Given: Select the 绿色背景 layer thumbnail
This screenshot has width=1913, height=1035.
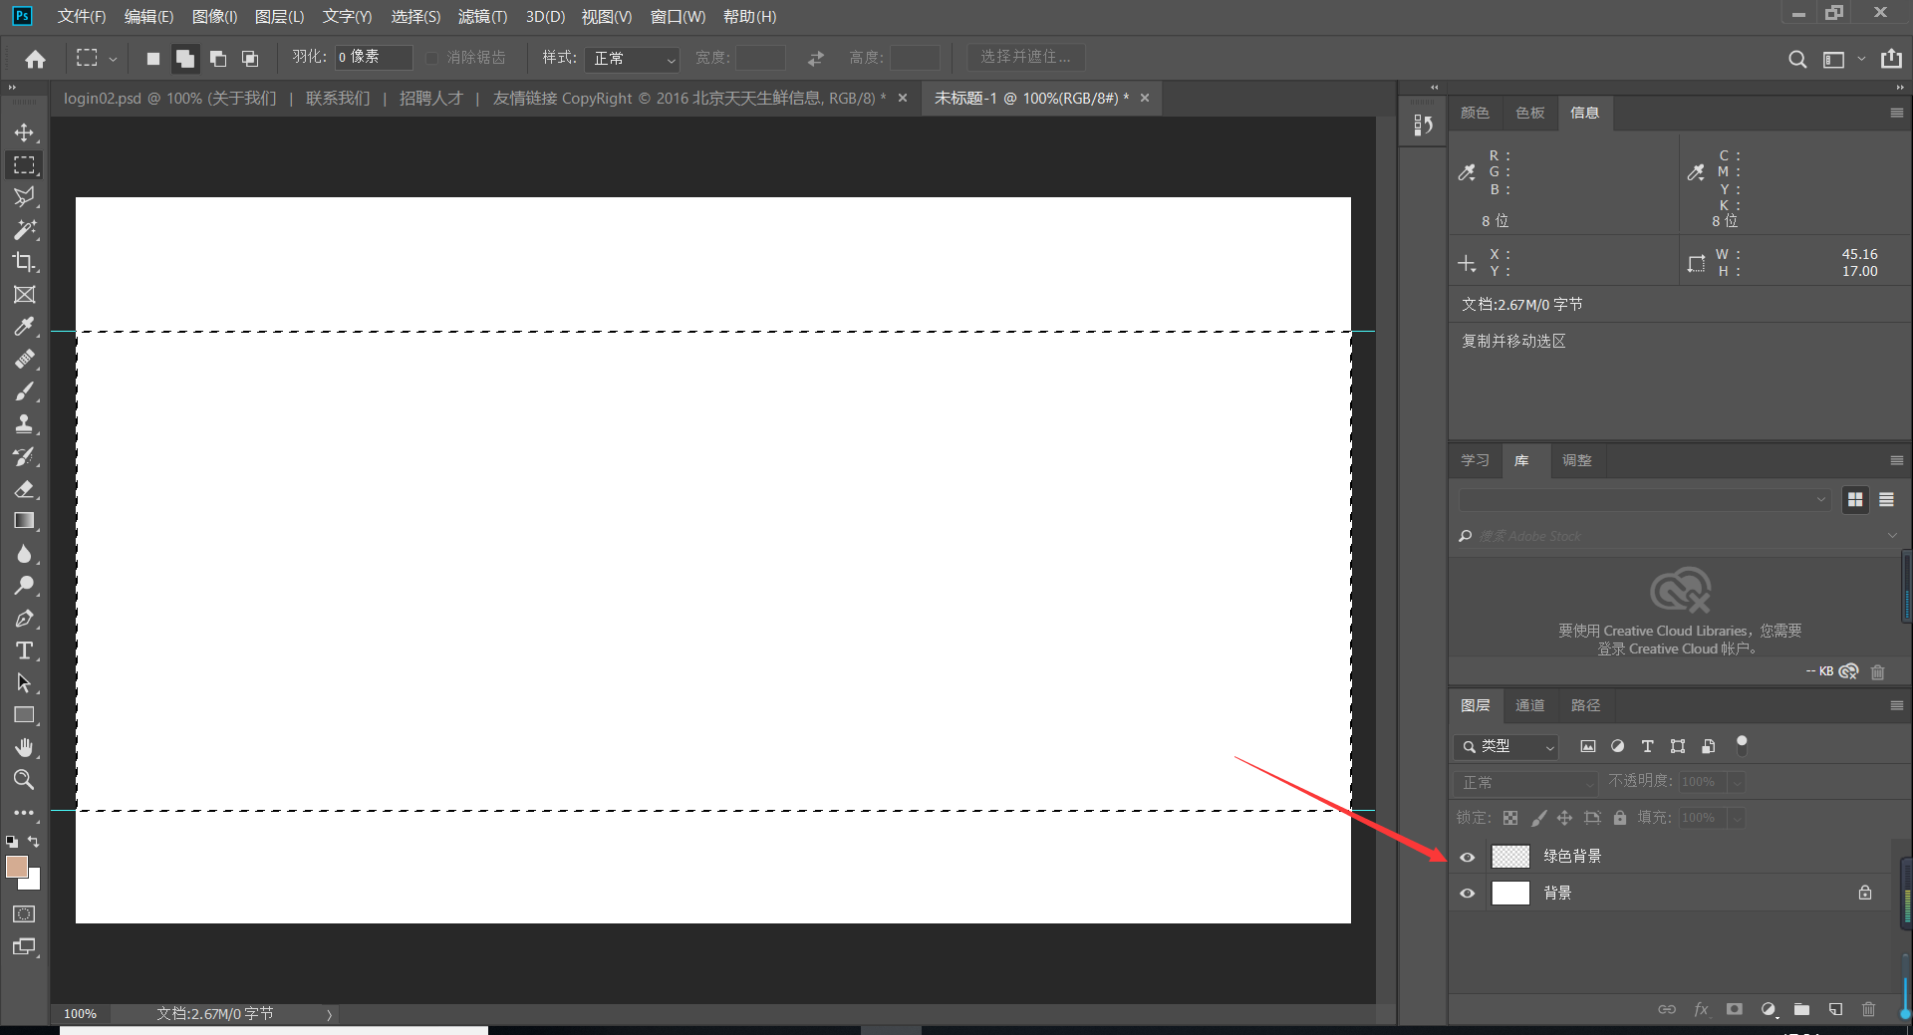Looking at the screenshot, I should 1509,857.
